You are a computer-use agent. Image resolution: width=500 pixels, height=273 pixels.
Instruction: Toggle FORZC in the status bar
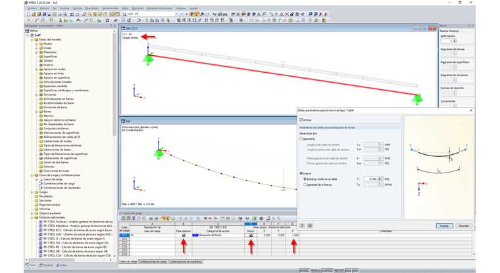click(304, 270)
